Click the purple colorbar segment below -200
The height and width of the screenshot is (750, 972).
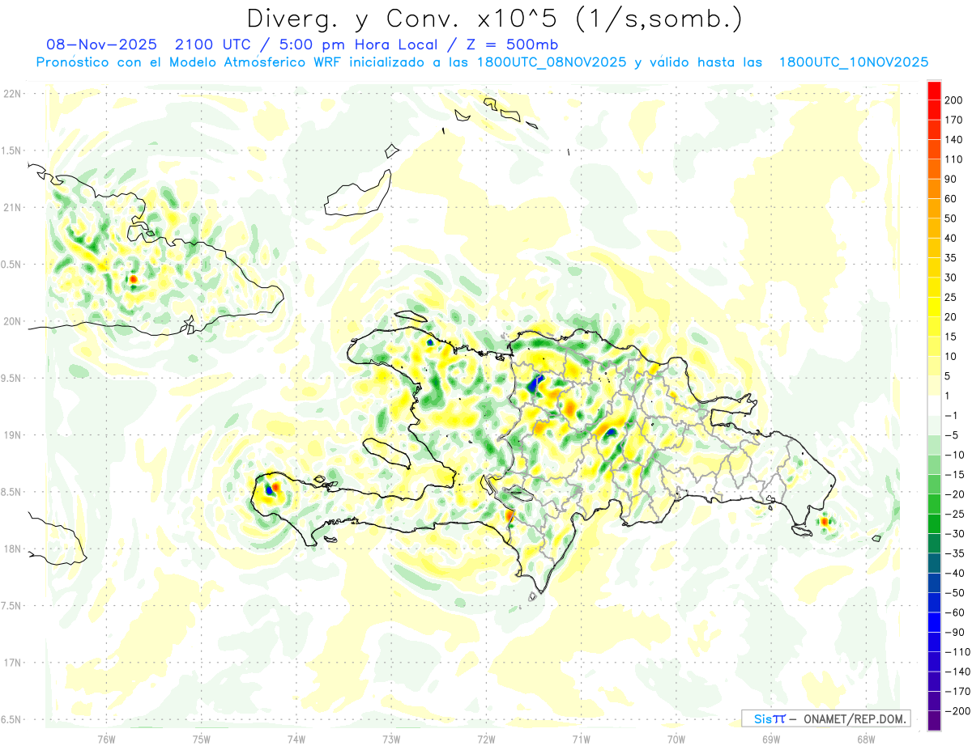click(x=935, y=720)
